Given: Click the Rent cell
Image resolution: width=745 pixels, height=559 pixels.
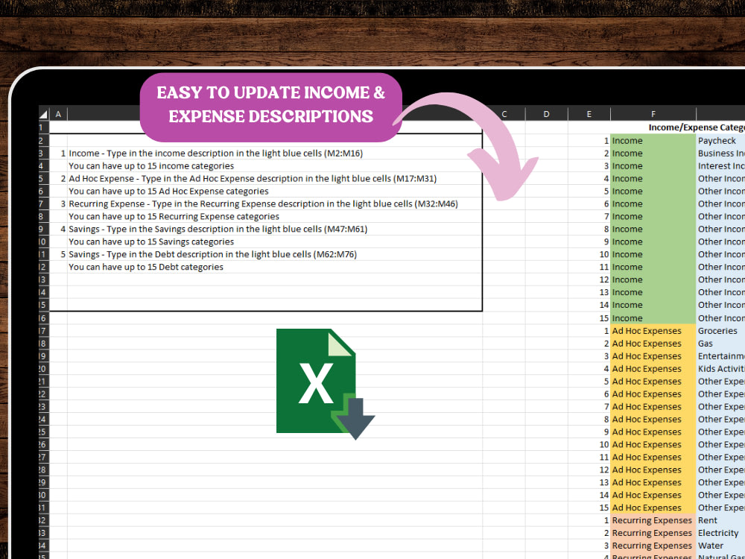Looking at the screenshot, I should click(x=707, y=520).
